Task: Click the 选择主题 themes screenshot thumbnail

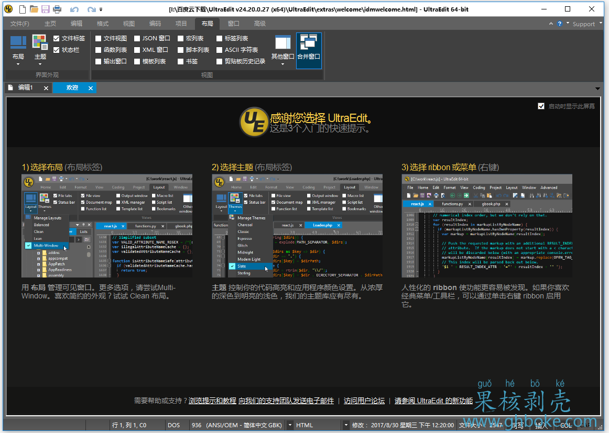Action: point(297,226)
